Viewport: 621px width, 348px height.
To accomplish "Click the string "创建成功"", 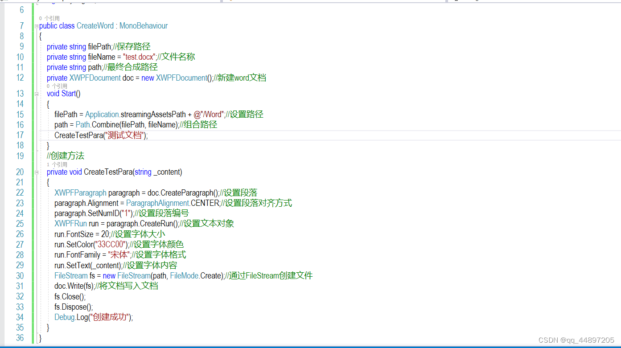I will point(110,317).
